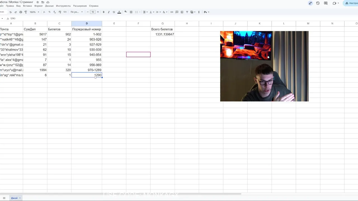The width and height of the screenshot is (358, 201).
Task: Open the Расширения menu
Action: pyautogui.click(x=80, y=6)
